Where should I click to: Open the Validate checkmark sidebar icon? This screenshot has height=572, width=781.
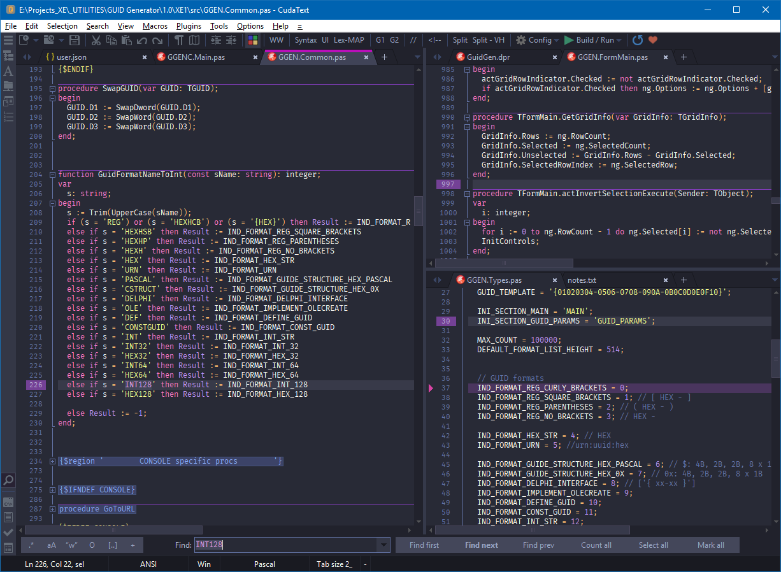coord(8,533)
